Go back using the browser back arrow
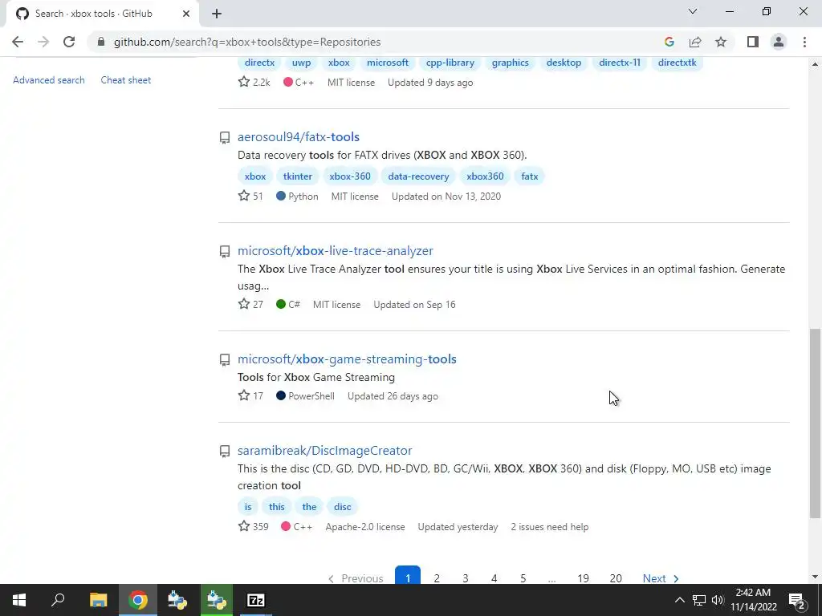 [x=18, y=42]
